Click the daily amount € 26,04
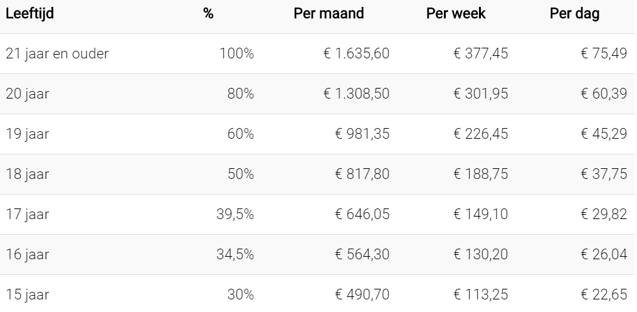637x312 pixels. (x=604, y=255)
